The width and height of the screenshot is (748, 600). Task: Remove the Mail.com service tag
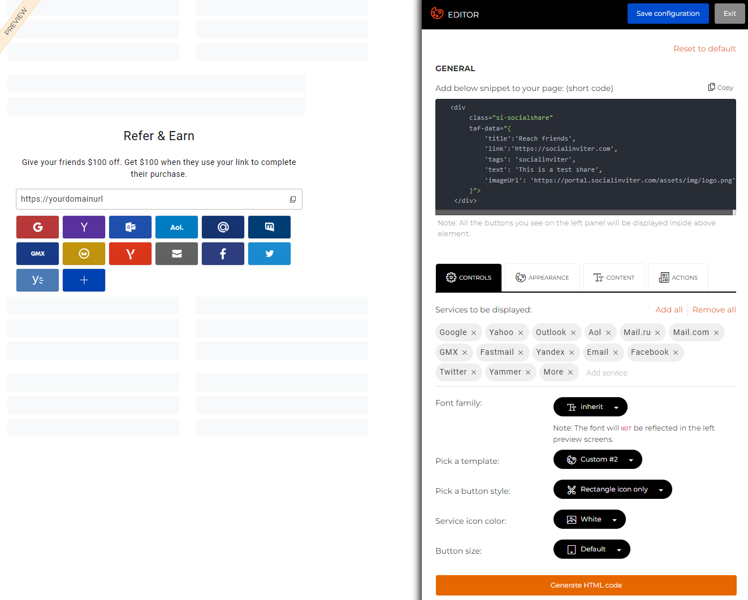click(716, 333)
